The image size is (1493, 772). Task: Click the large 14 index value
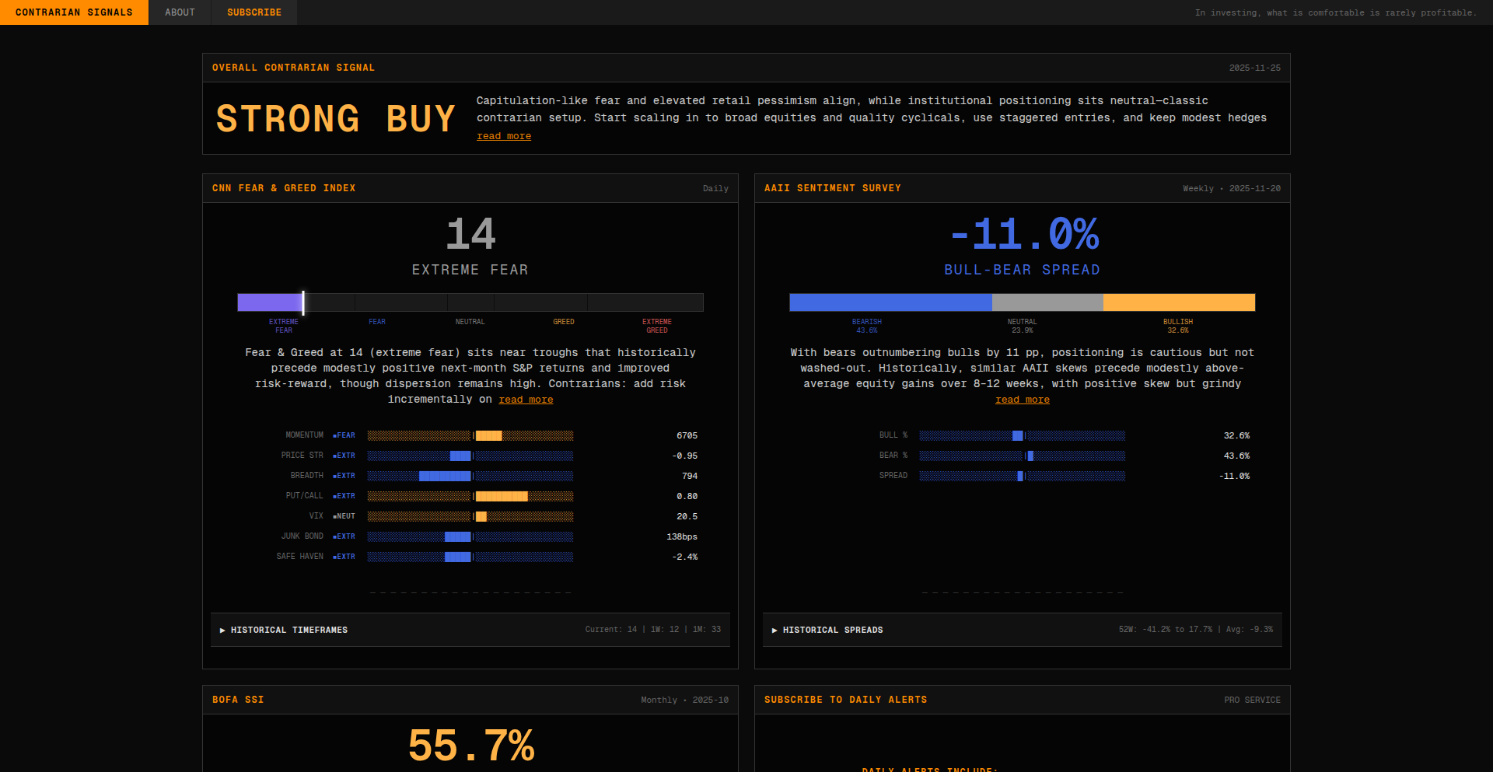coord(470,233)
